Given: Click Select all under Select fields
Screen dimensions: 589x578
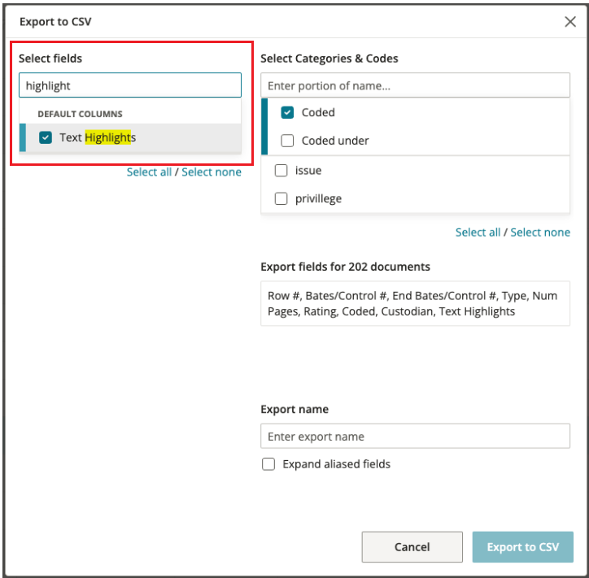Looking at the screenshot, I should pos(149,172).
